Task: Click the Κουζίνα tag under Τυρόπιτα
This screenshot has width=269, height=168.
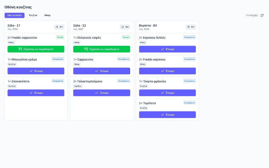Action: pos(144,108)
